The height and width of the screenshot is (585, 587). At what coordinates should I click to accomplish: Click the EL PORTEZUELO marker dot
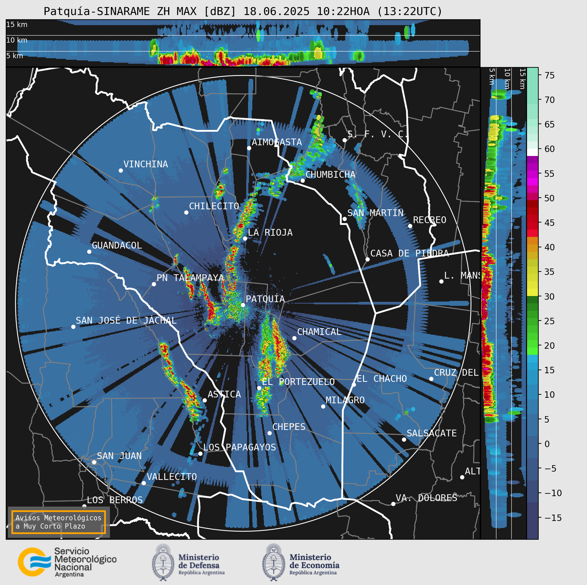[259, 388]
